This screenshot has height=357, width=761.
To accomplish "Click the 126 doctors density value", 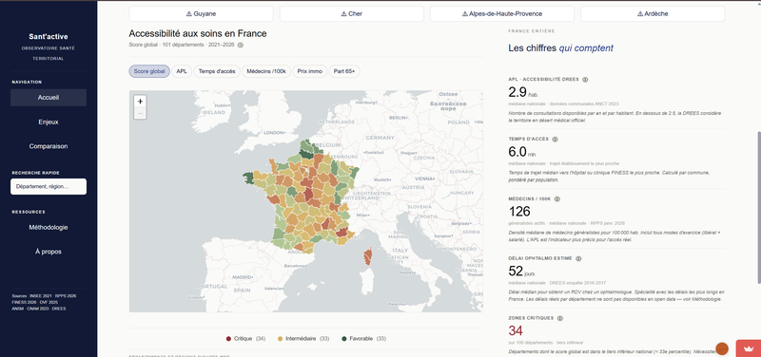I will [519, 212].
